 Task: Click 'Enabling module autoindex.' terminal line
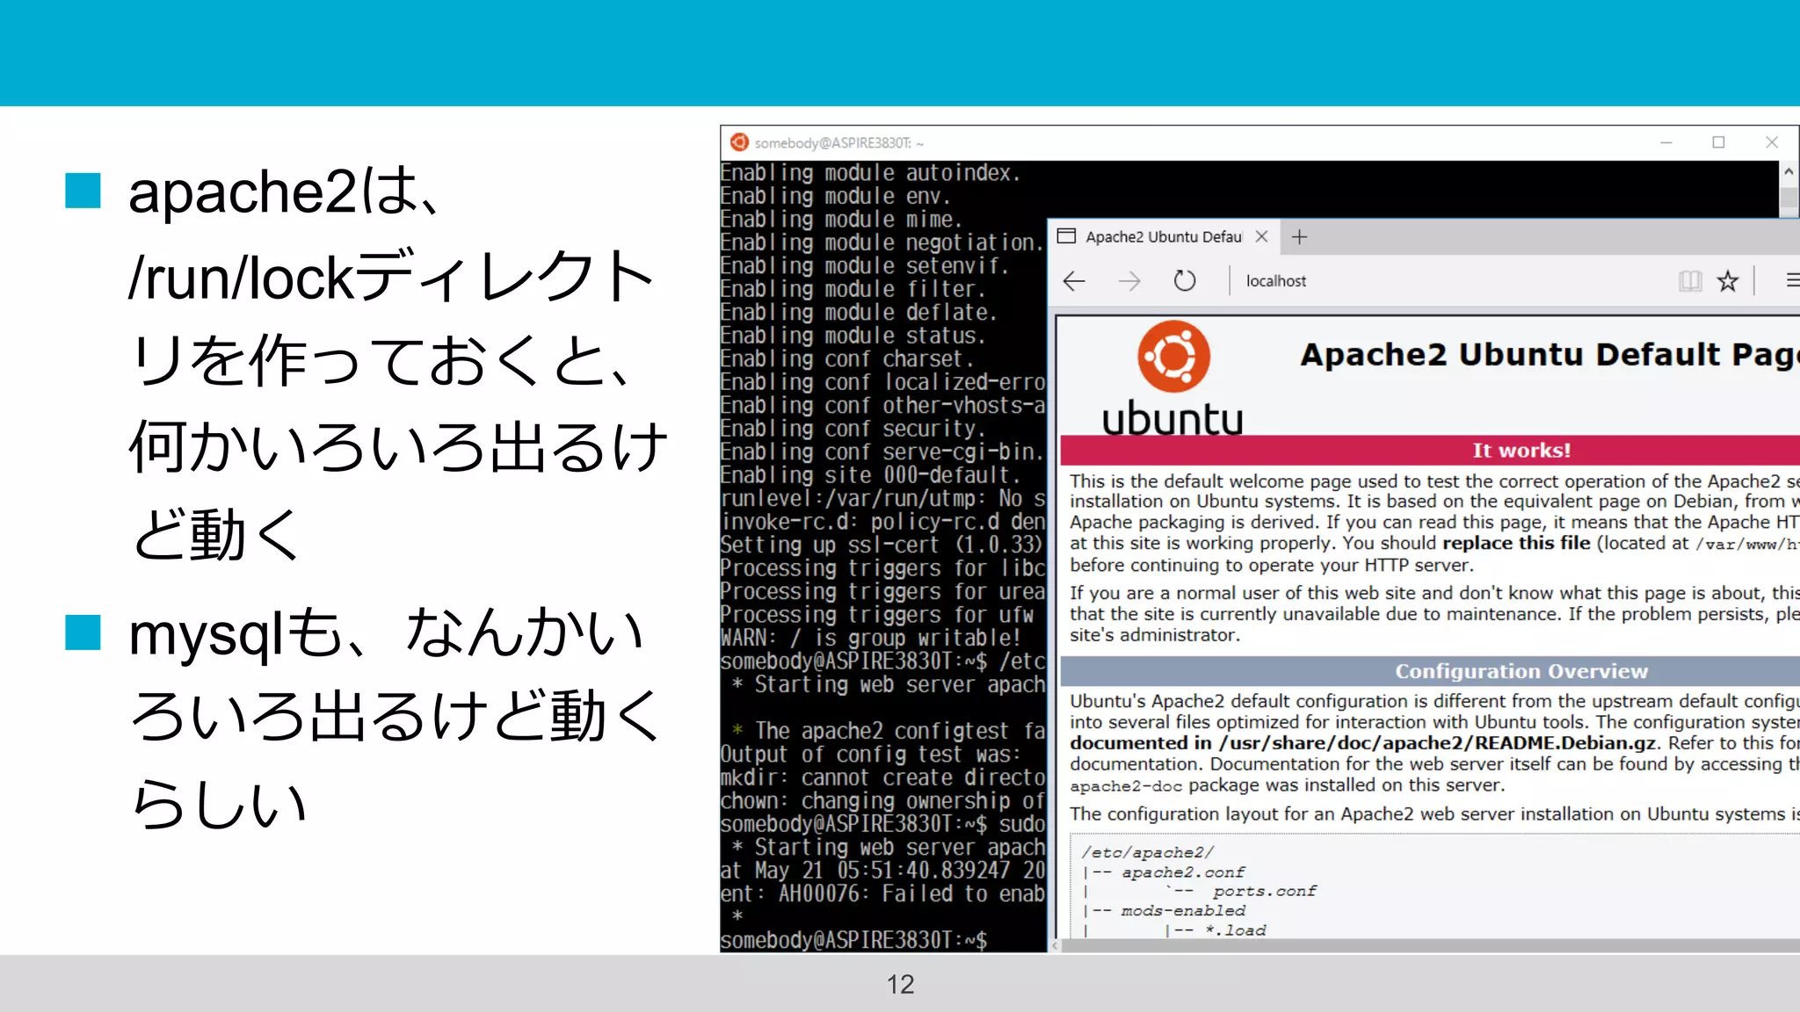pos(870,173)
